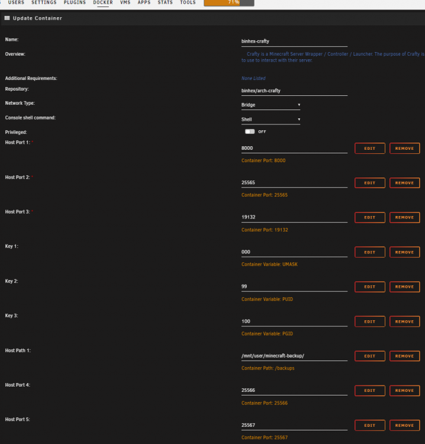Click the Host Port 5 field 25567
Viewport: 425px width, 444px height.
pyautogui.click(x=294, y=425)
